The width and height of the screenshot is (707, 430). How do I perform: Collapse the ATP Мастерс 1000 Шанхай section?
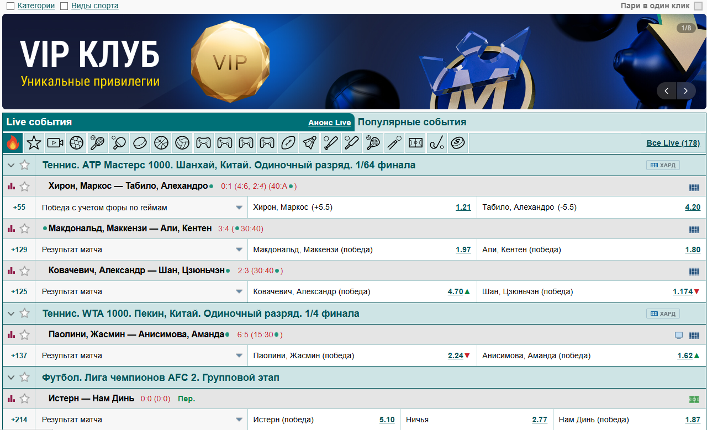tap(11, 165)
